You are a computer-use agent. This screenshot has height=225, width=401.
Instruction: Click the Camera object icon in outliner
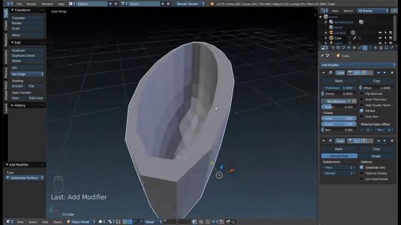coord(331,32)
